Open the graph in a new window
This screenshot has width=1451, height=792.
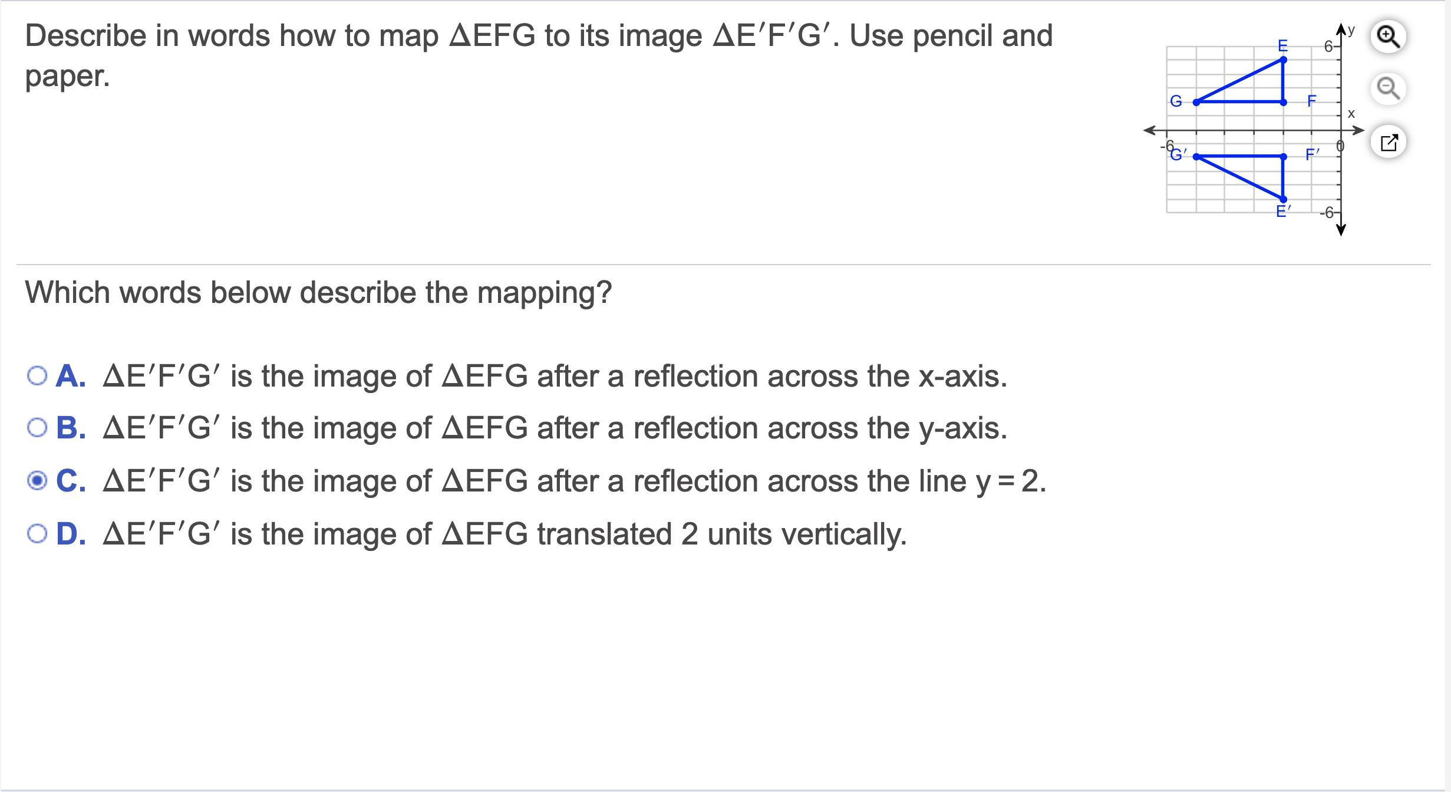tap(1389, 142)
